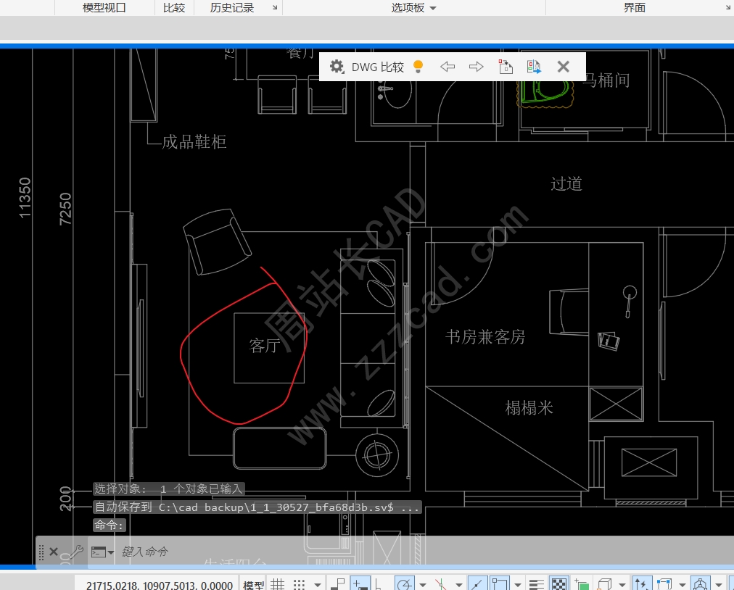Close the DWG Compare toolbar

pyautogui.click(x=563, y=67)
